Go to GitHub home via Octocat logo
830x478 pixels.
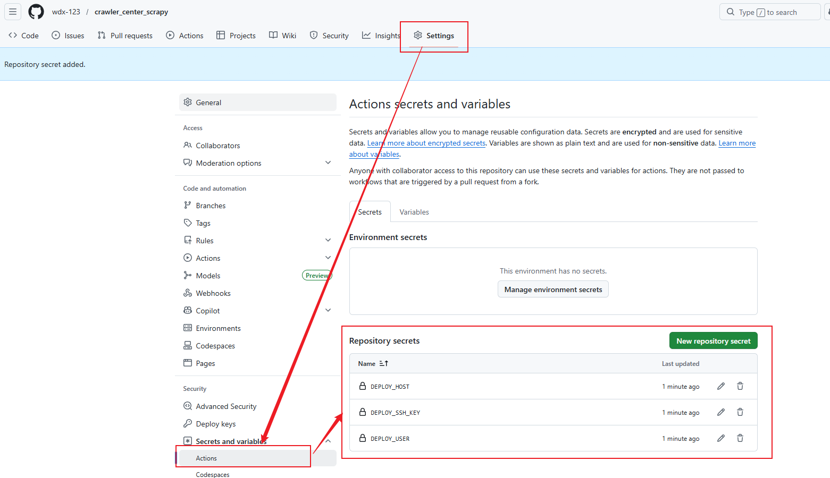coord(36,12)
